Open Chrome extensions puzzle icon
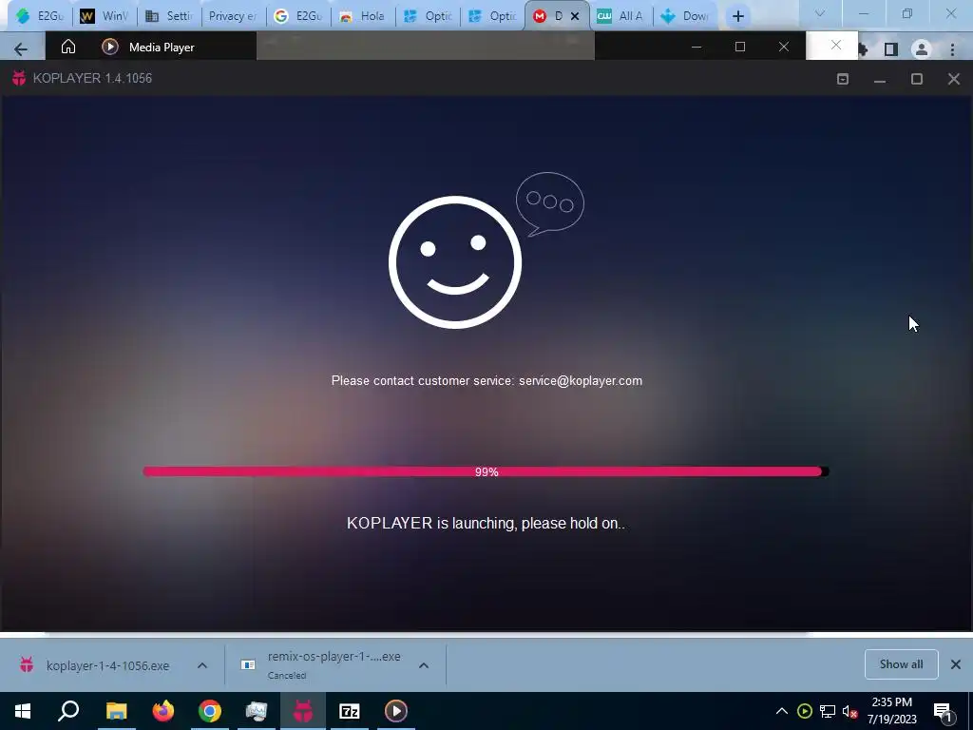Viewport: 973px width, 730px height. [863, 49]
